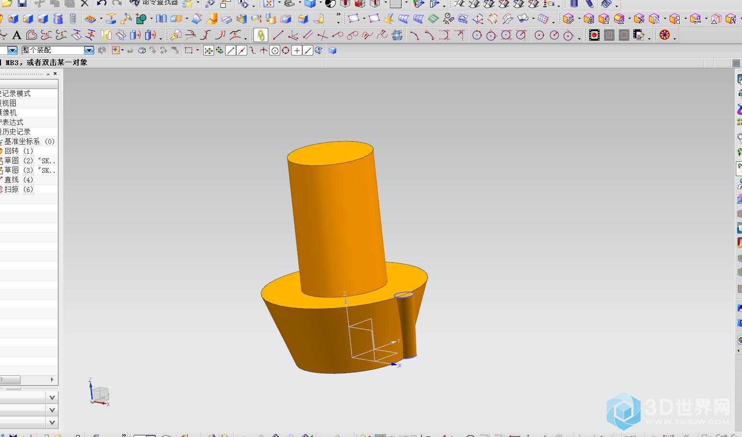The width and height of the screenshot is (742, 437).
Task: Close the part navigator panel
Action: coord(55,73)
